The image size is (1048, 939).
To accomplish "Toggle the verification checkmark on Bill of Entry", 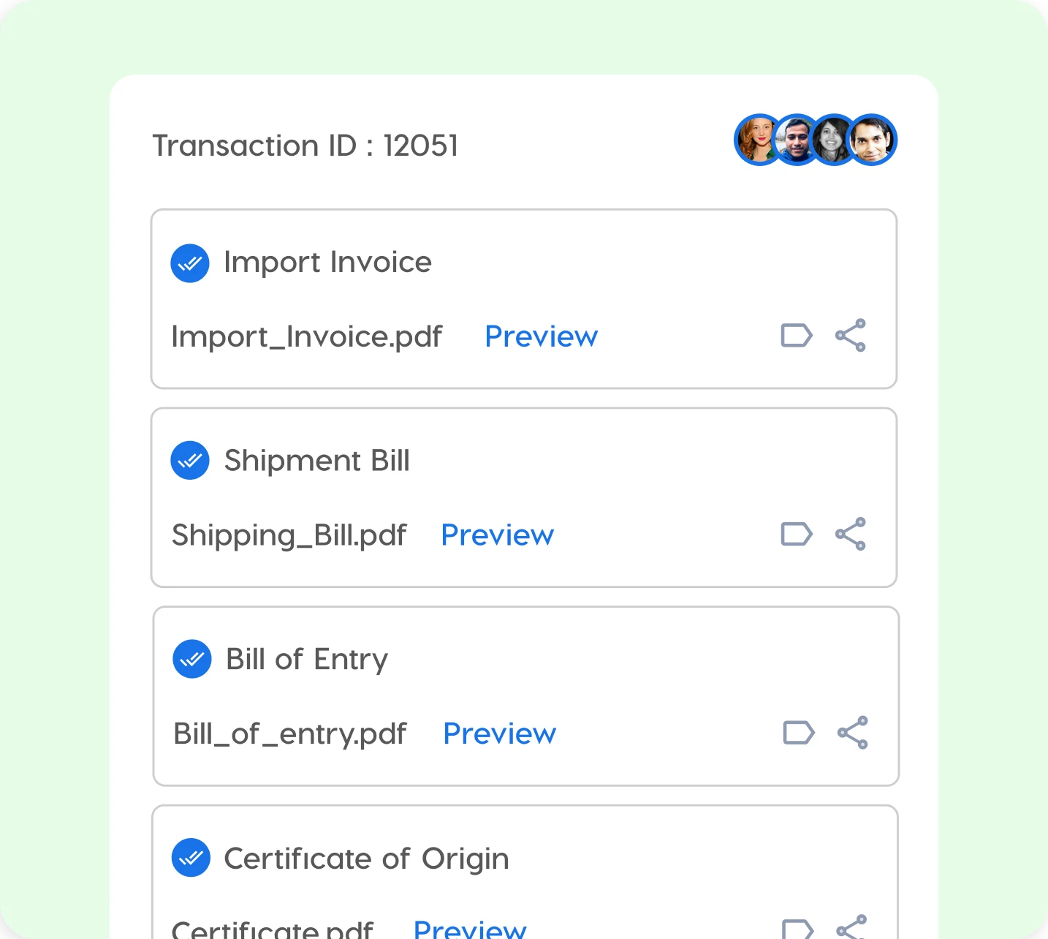I will [x=191, y=659].
